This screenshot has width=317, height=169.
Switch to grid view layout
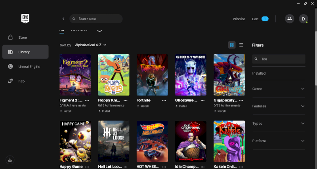pos(232,45)
